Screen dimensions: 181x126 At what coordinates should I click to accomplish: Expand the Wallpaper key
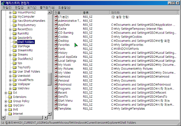pos(10,84)
